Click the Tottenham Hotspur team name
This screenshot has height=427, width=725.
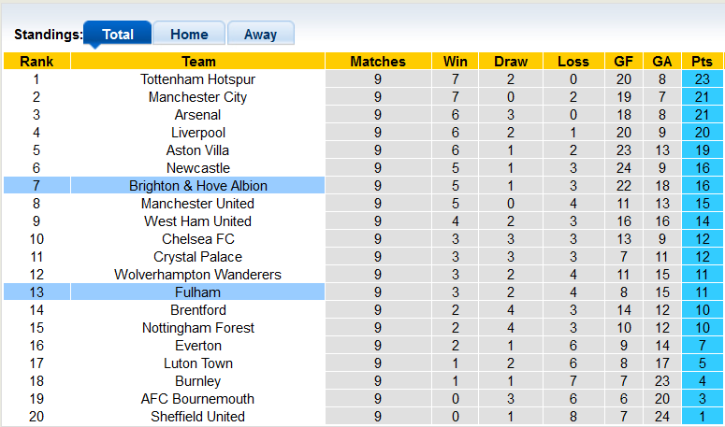197,79
